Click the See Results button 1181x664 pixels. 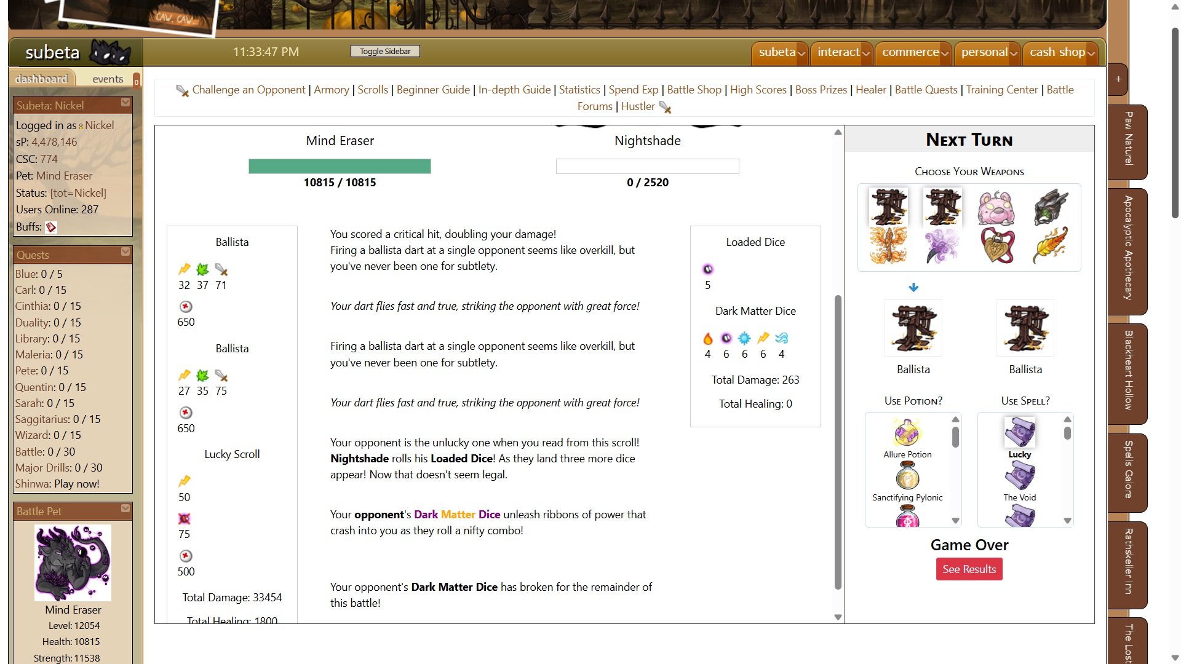click(969, 569)
